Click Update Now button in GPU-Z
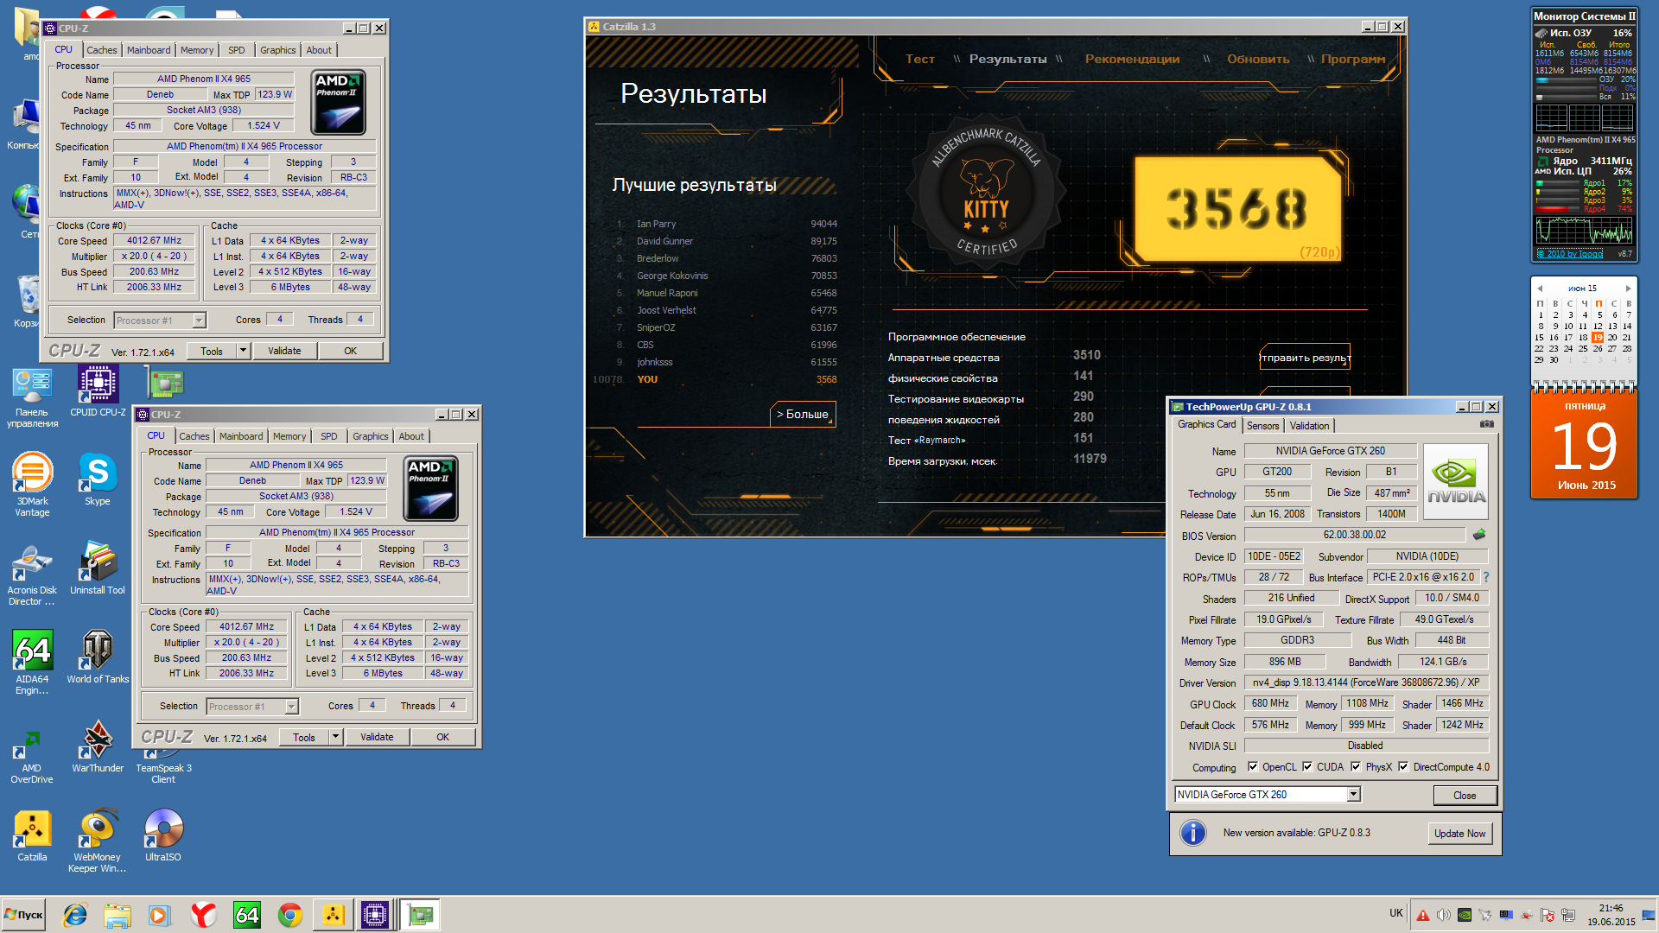The image size is (1659, 933). [x=1459, y=834]
